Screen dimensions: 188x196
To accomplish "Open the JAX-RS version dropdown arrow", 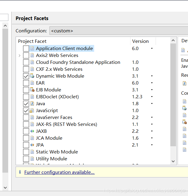I will (152, 124).
